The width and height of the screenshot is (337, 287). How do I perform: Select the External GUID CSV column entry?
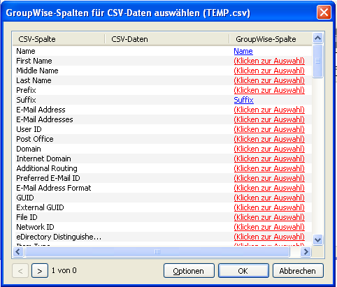click(40, 207)
